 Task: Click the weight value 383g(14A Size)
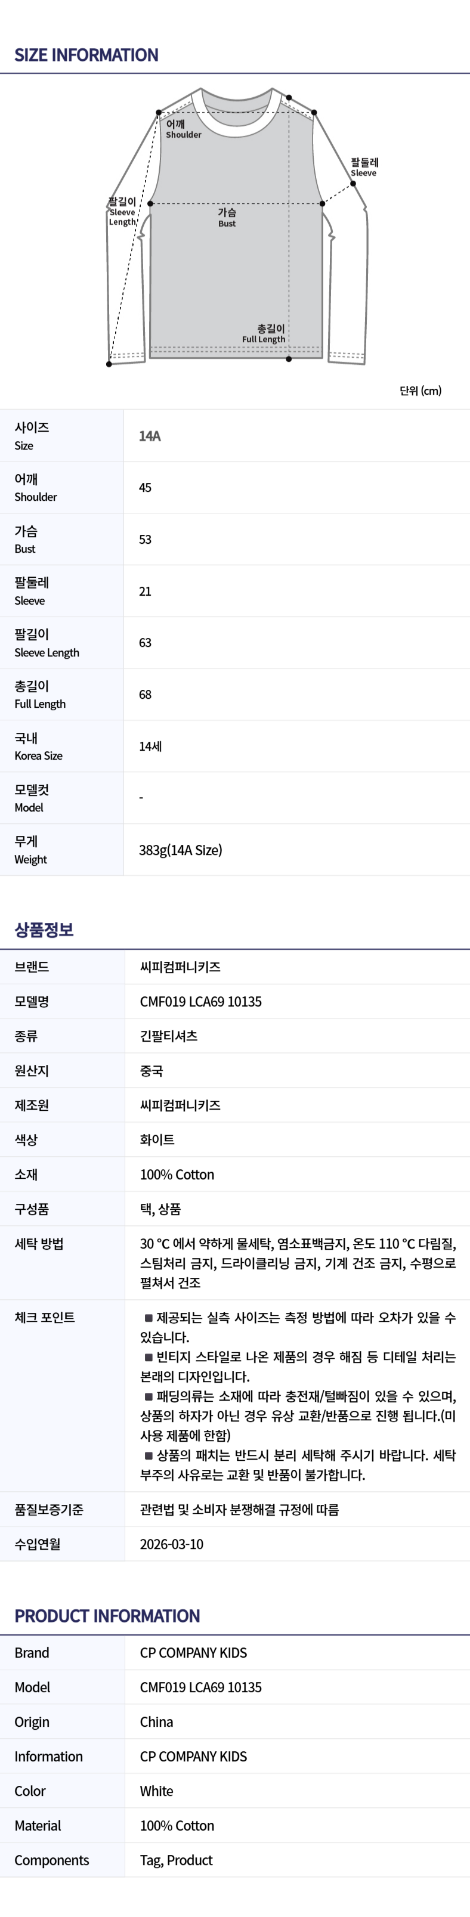(x=180, y=850)
